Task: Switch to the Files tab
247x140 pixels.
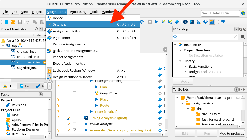Action: [25, 86]
